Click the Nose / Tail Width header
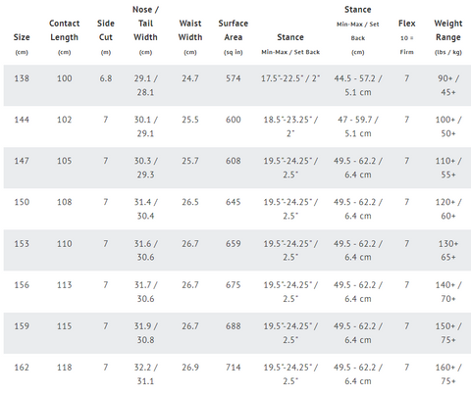 coord(145,30)
